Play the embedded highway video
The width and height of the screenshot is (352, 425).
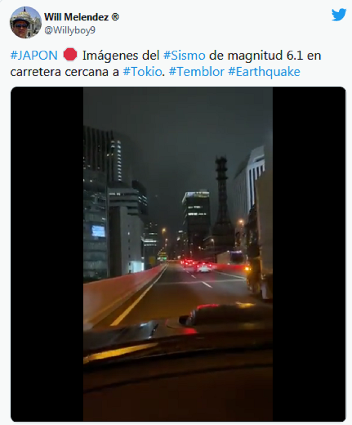tap(178, 254)
